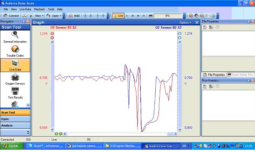Open the Live Data menu

25,9
